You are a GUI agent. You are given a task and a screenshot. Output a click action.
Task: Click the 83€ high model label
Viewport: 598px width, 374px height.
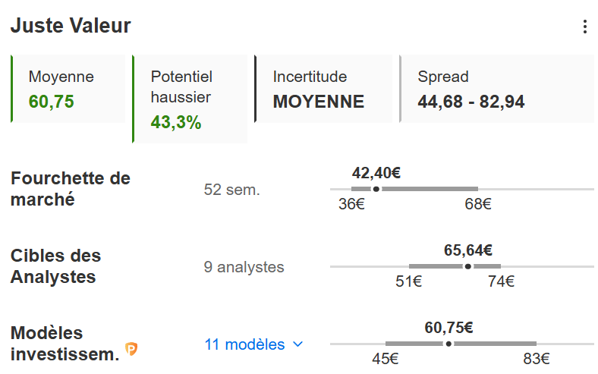coord(536,359)
